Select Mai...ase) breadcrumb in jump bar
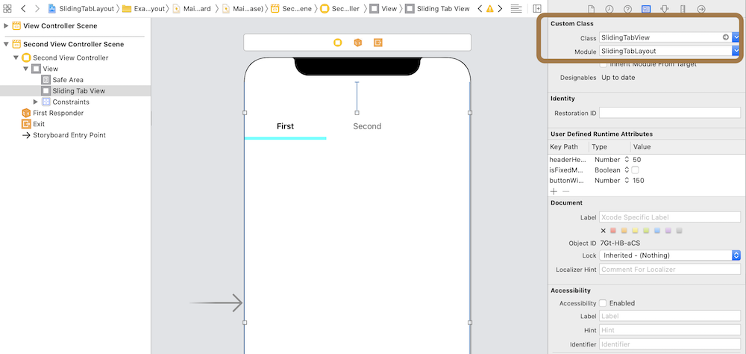The width and height of the screenshot is (746, 354). click(242, 8)
